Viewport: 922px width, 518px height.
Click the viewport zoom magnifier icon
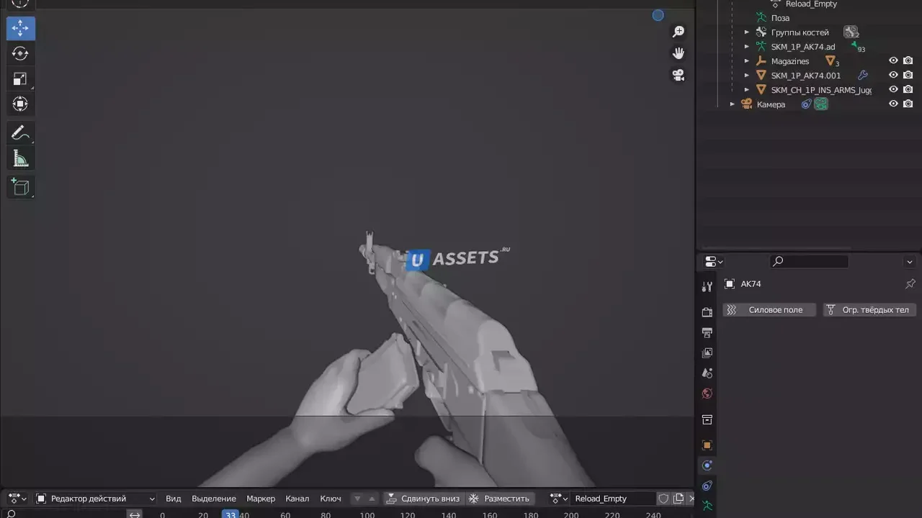pyautogui.click(x=678, y=32)
